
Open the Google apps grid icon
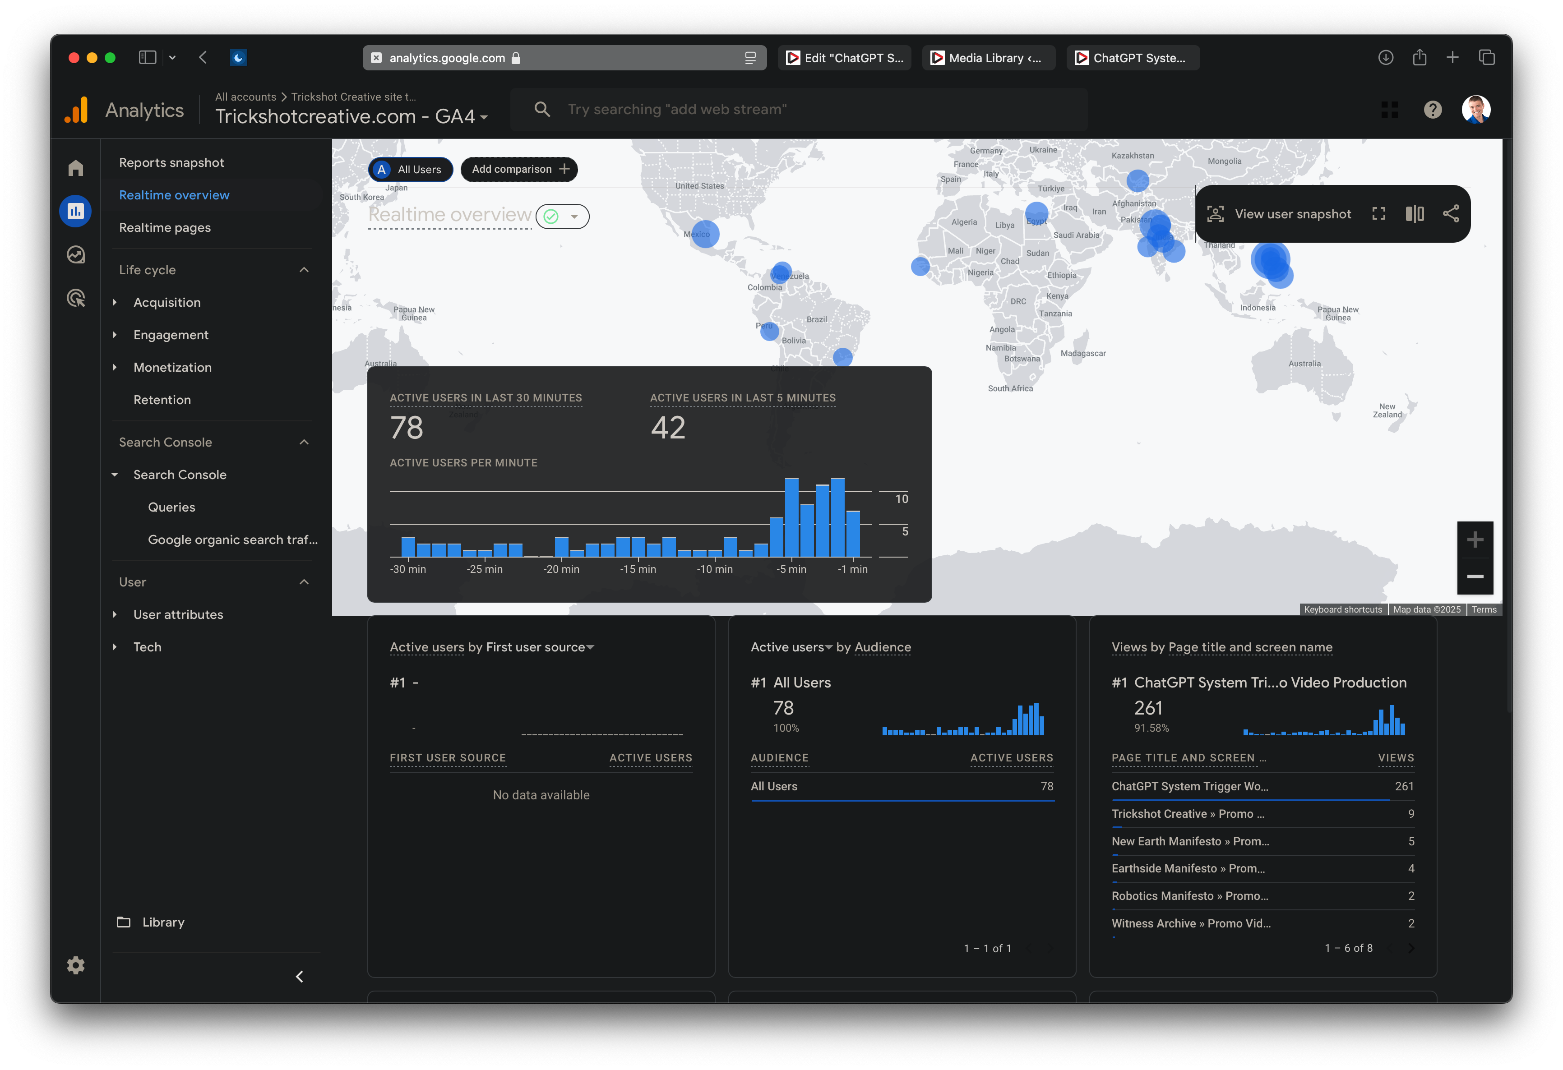click(x=1389, y=110)
